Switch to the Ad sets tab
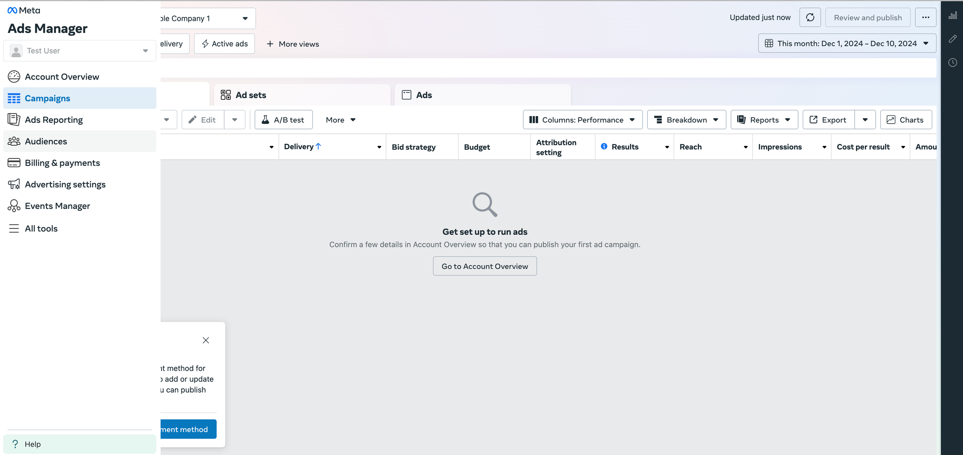Image resolution: width=963 pixels, height=455 pixels. [x=302, y=95]
